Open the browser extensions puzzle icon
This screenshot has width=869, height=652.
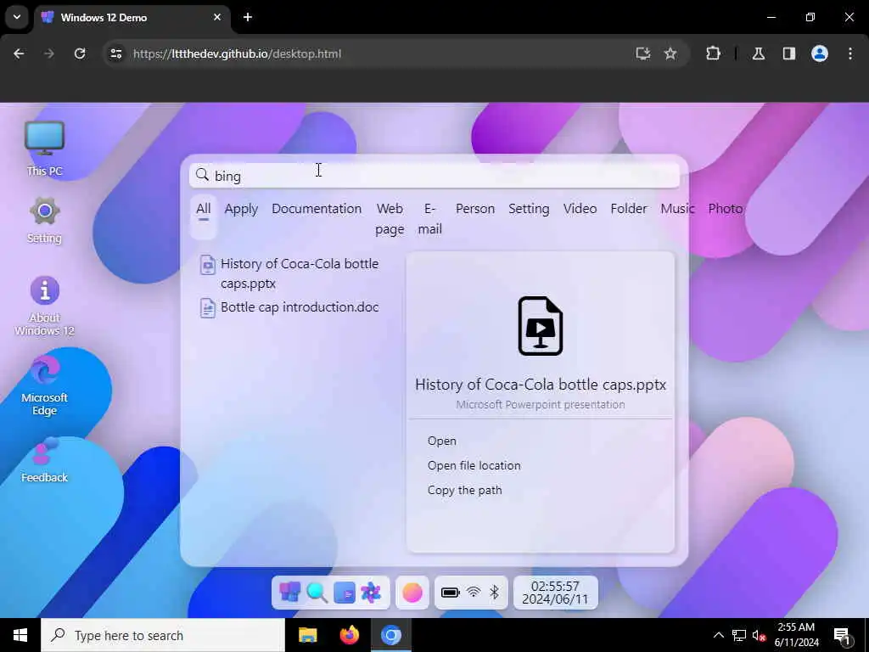[x=713, y=53]
